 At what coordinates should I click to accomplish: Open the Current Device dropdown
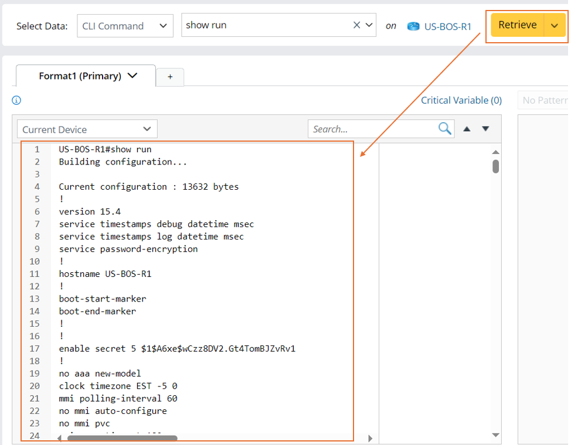87,129
